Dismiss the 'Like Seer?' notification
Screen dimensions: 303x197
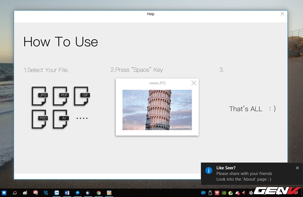click(x=297, y=168)
